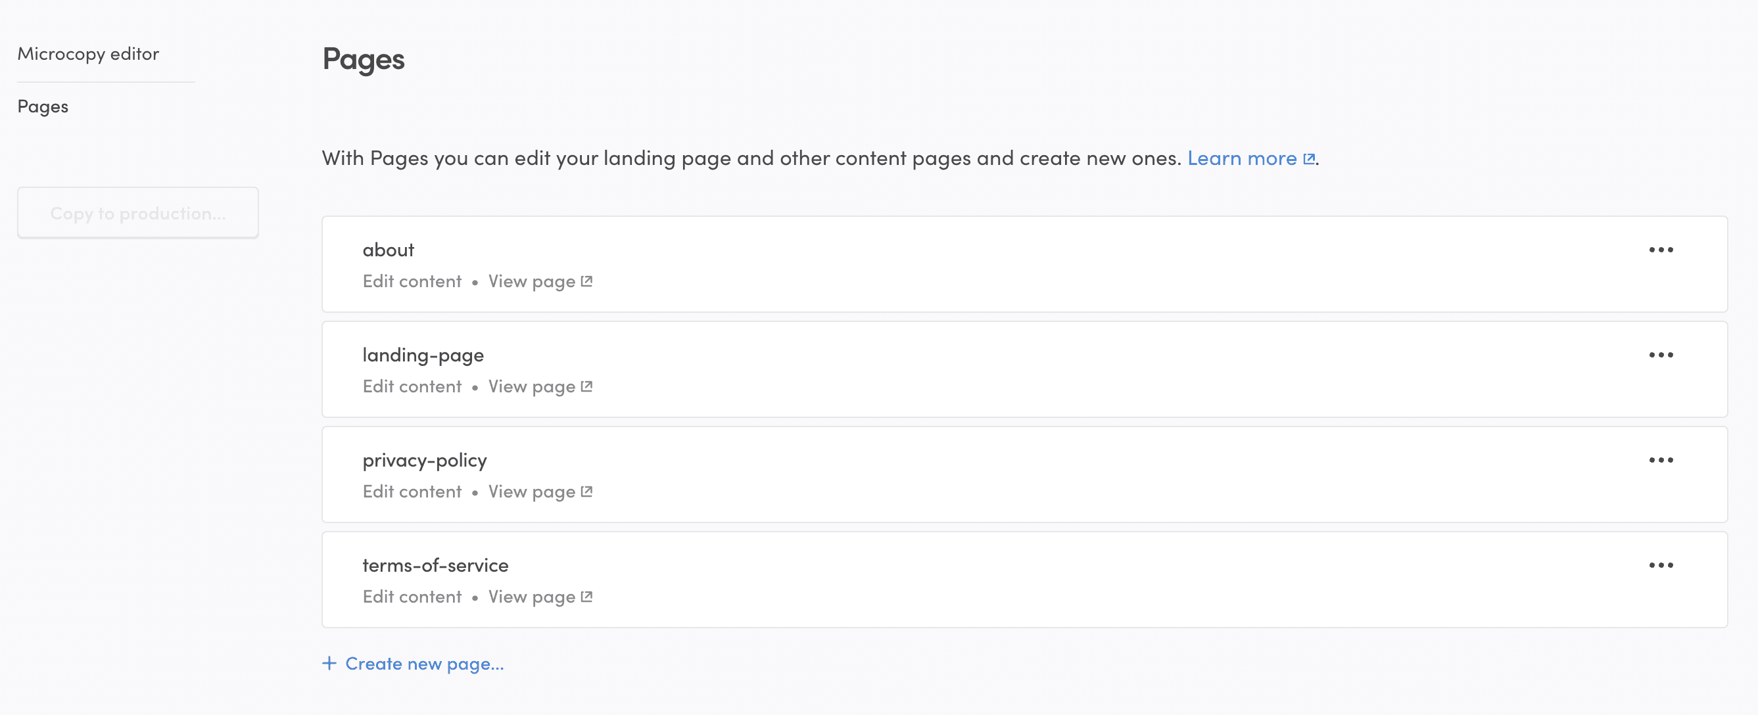Edit content of the landing-page
The image size is (1758, 715).
[412, 386]
